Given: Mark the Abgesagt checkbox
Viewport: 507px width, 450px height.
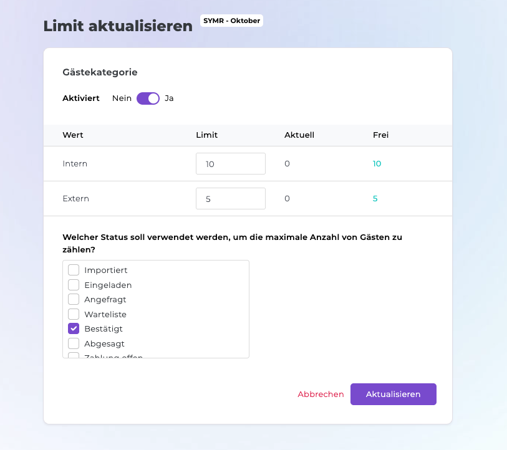Looking at the screenshot, I should tap(74, 343).
